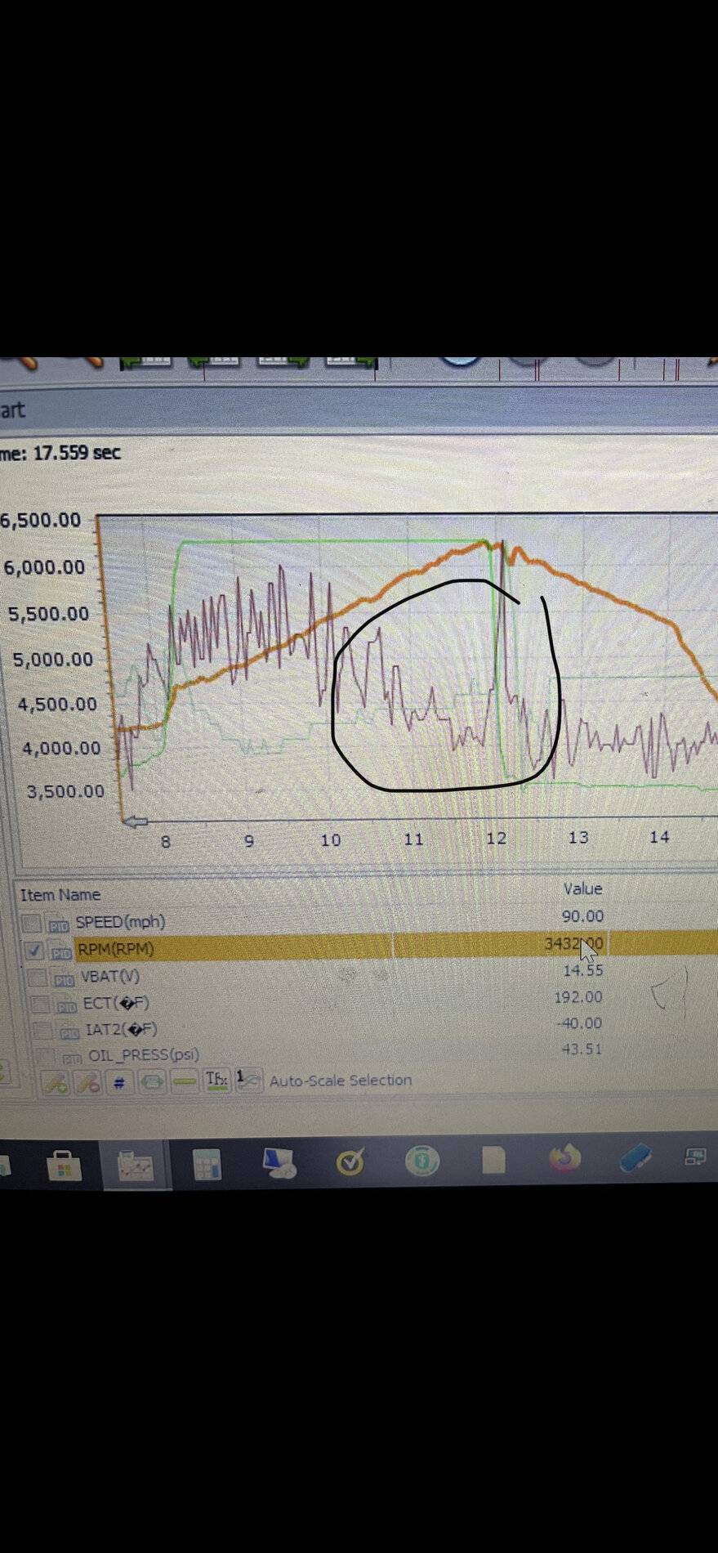Click the Tfx transfer function icon
This screenshot has width=718, height=1553.
pos(216,1080)
